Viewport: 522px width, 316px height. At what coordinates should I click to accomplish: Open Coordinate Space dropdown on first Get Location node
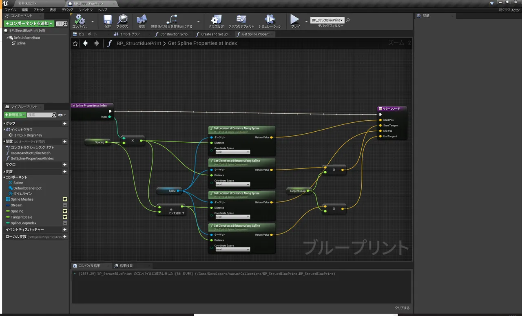[232, 152]
